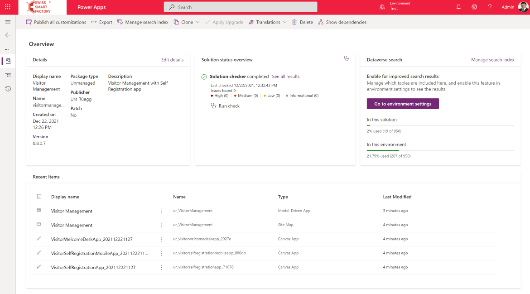Screen dimensions: 530x294
Task: Click Manage search index link in Dataverse panel
Action: click(x=493, y=60)
